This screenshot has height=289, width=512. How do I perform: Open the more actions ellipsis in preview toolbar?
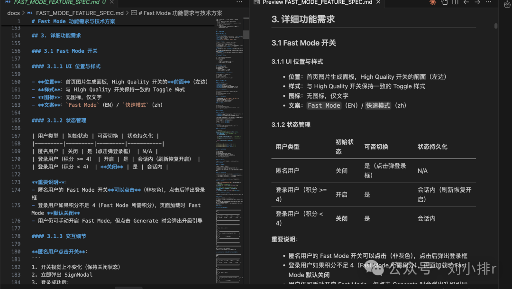[488, 3]
